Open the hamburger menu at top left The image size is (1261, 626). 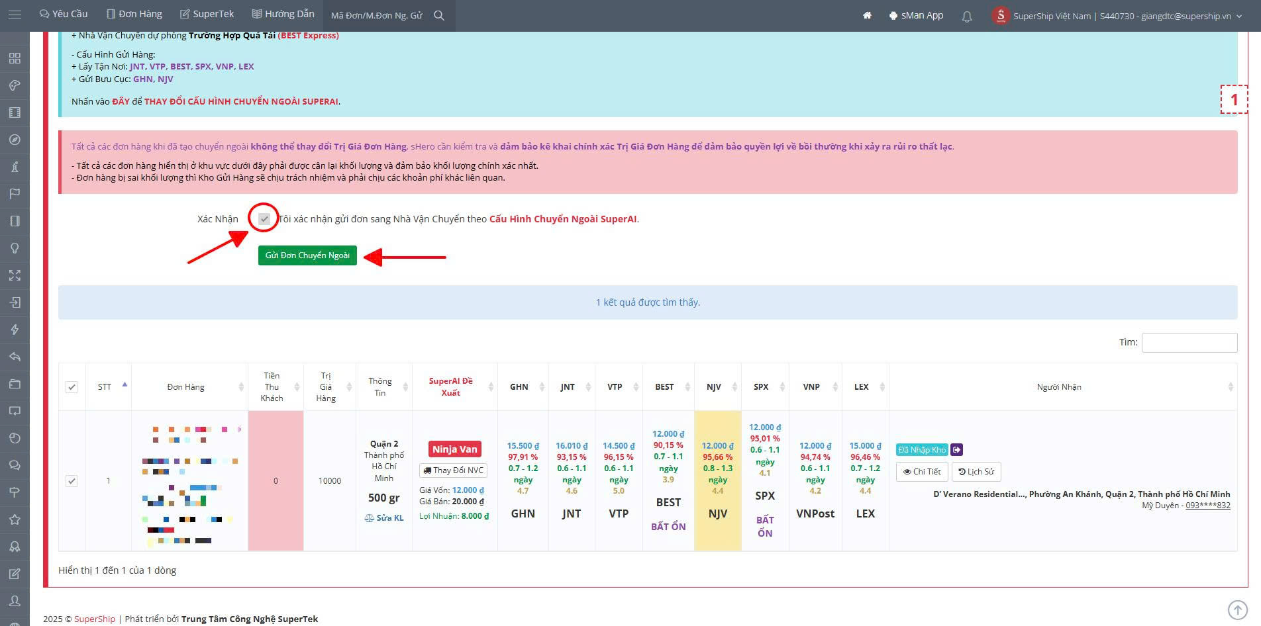(15, 15)
